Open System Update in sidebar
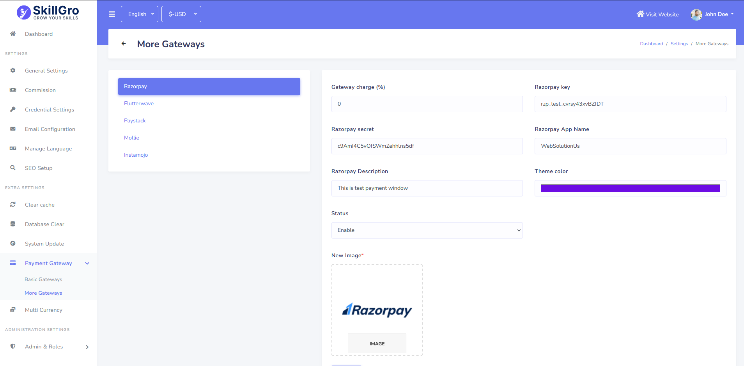Viewport: 744px width, 366px height. (44, 244)
